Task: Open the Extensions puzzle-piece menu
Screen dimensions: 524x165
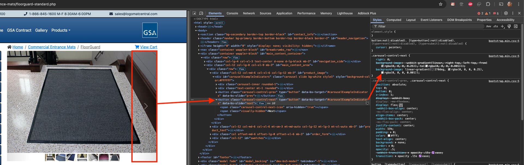Action: tap(488, 4)
